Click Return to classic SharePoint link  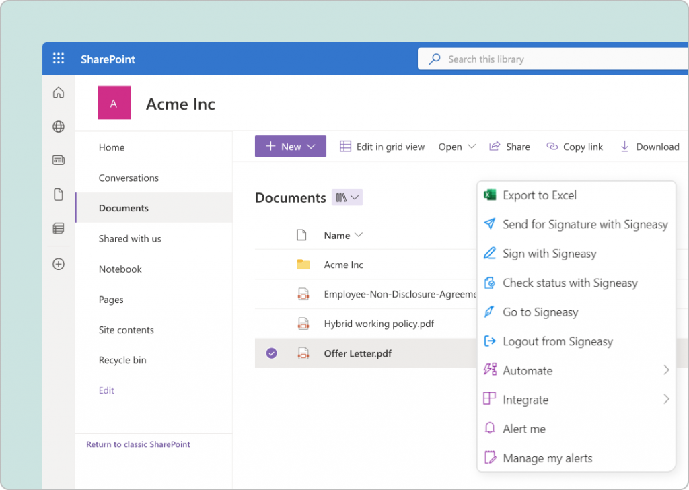point(137,444)
